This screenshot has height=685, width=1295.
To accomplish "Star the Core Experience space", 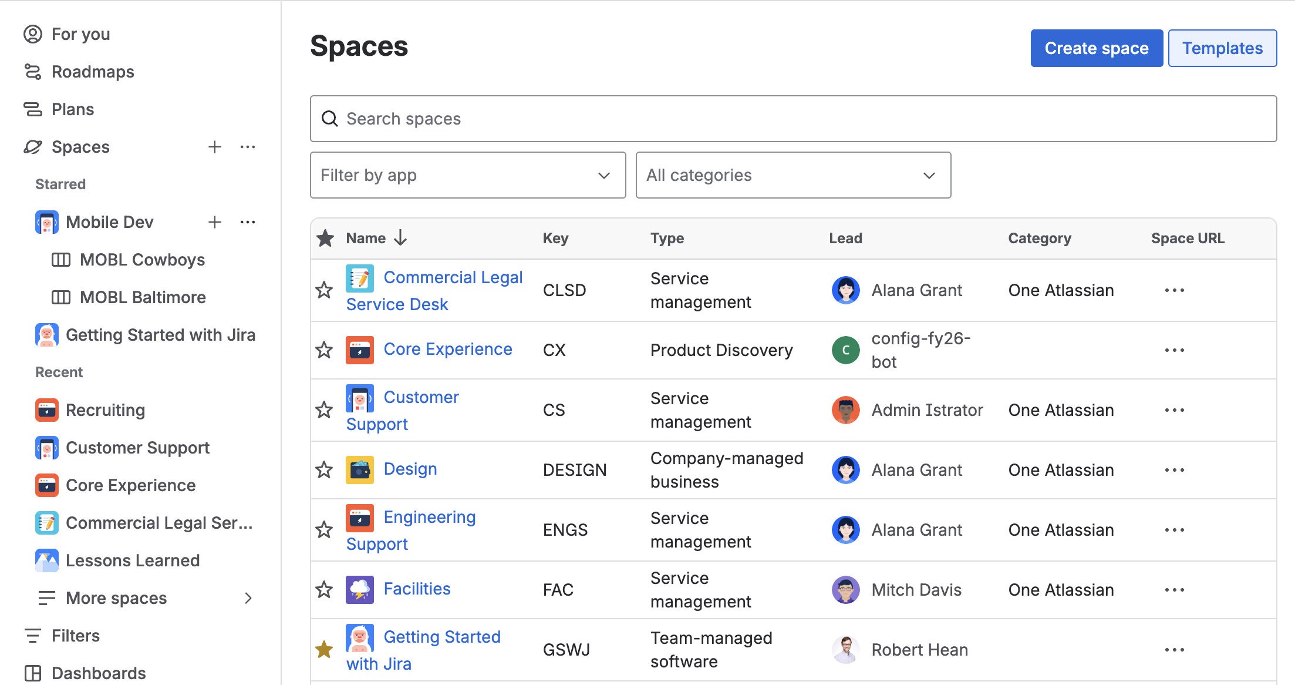I will (x=323, y=350).
